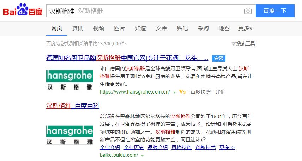Click the V3 credibility badge icon
This screenshot has height=161, width=302.
(x=182, y=92)
